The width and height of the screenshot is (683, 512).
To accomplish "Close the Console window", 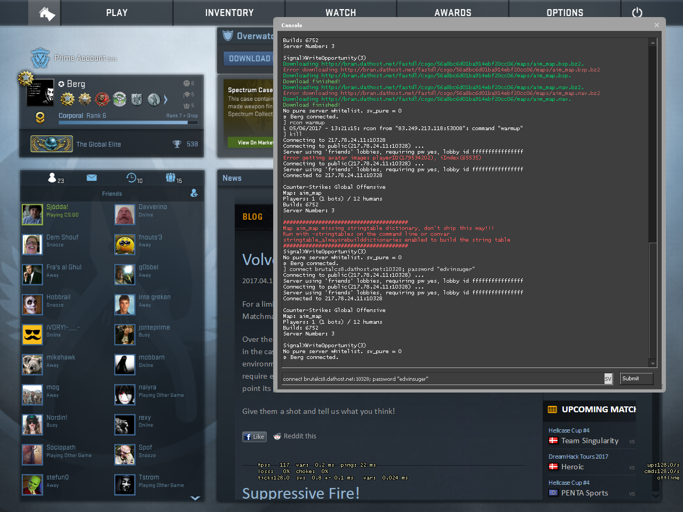I will click(x=657, y=25).
